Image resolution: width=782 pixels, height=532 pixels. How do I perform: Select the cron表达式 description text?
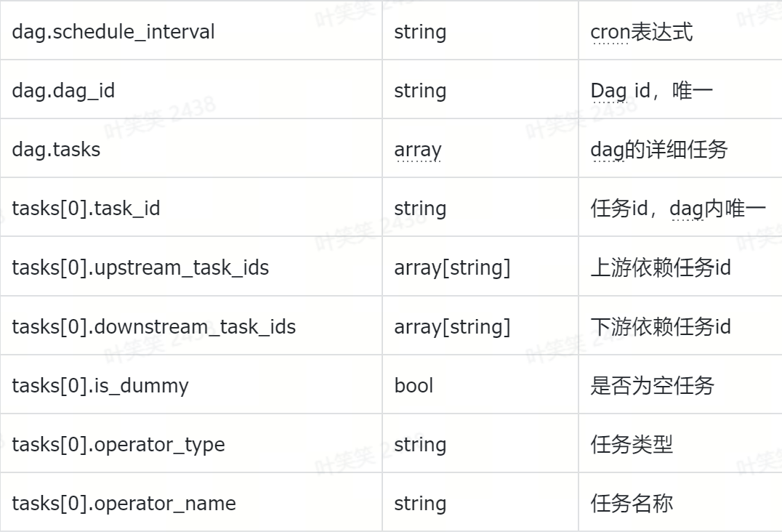point(642,32)
